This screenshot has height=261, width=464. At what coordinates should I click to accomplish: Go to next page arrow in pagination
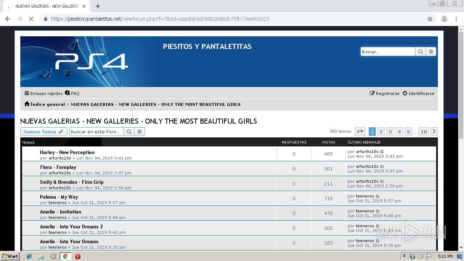coord(434,132)
